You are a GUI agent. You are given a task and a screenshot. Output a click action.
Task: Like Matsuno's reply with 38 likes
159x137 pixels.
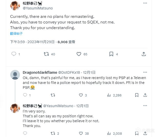pyautogui.click(x=81, y=133)
